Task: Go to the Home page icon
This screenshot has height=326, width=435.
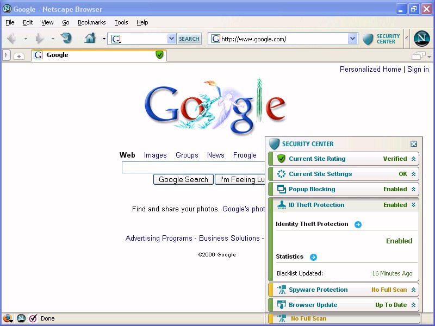Action: pos(90,38)
